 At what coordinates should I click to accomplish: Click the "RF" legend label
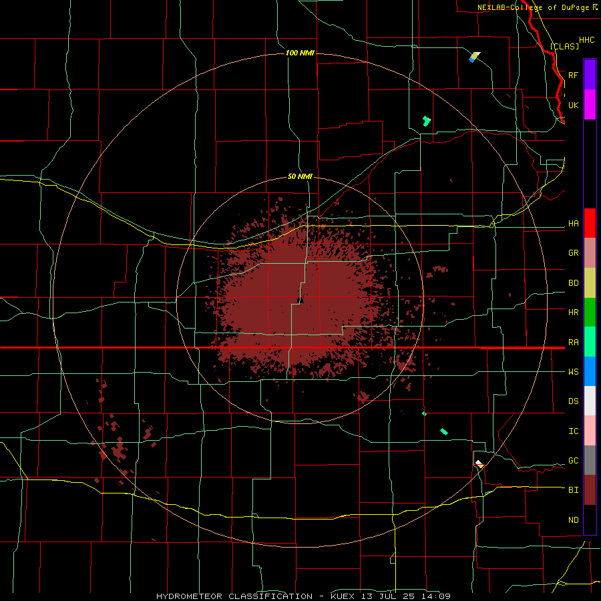[x=573, y=75]
